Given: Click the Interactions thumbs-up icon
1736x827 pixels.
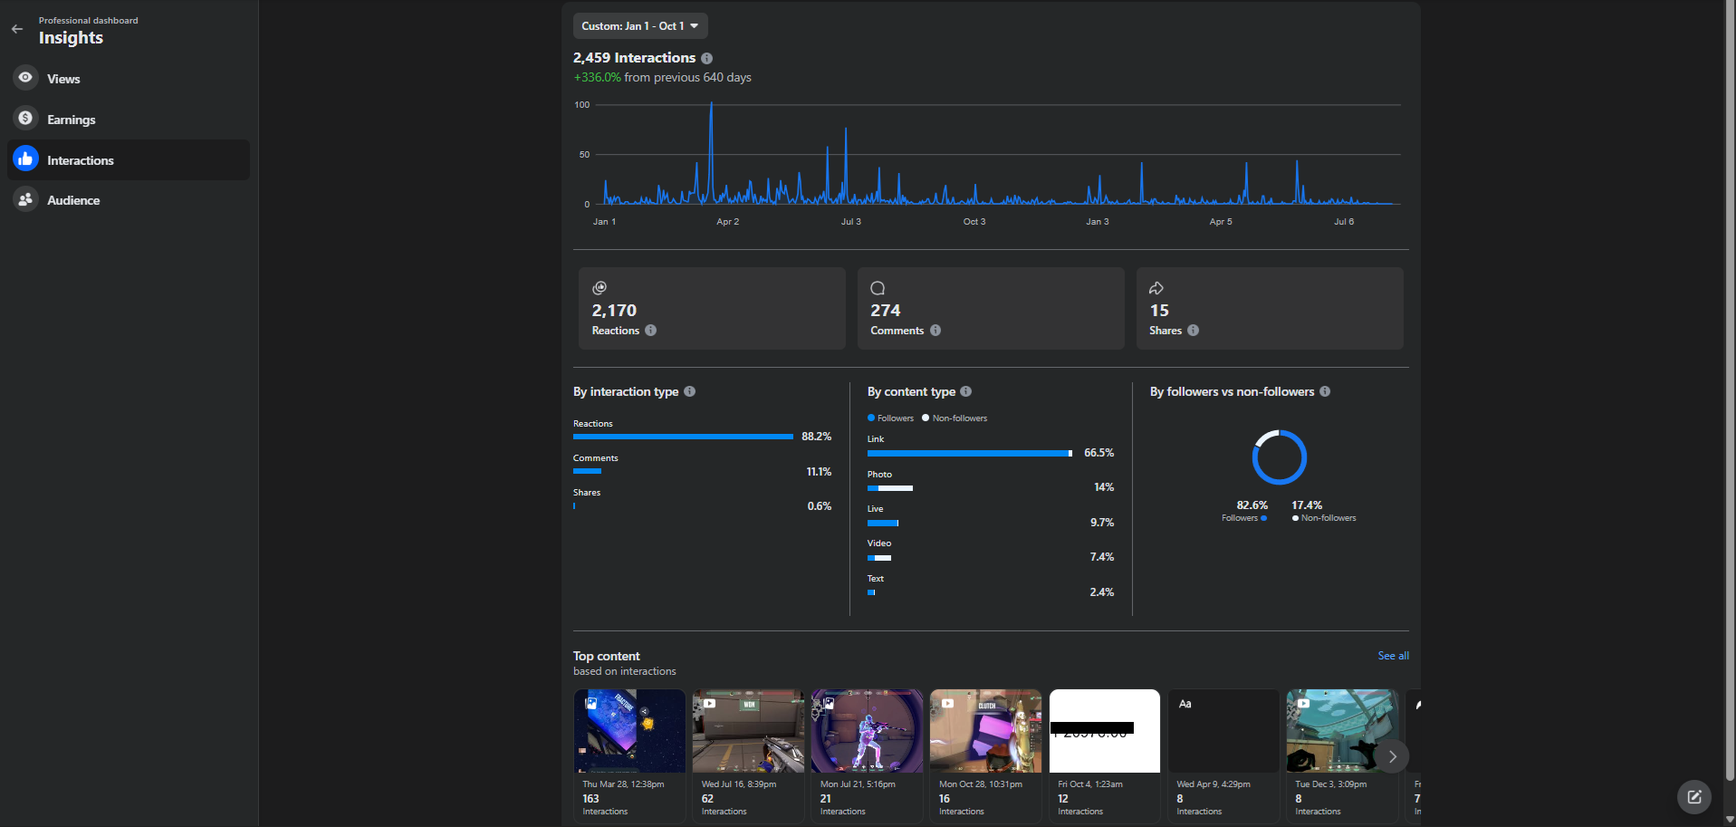Looking at the screenshot, I should coord(25,159).
